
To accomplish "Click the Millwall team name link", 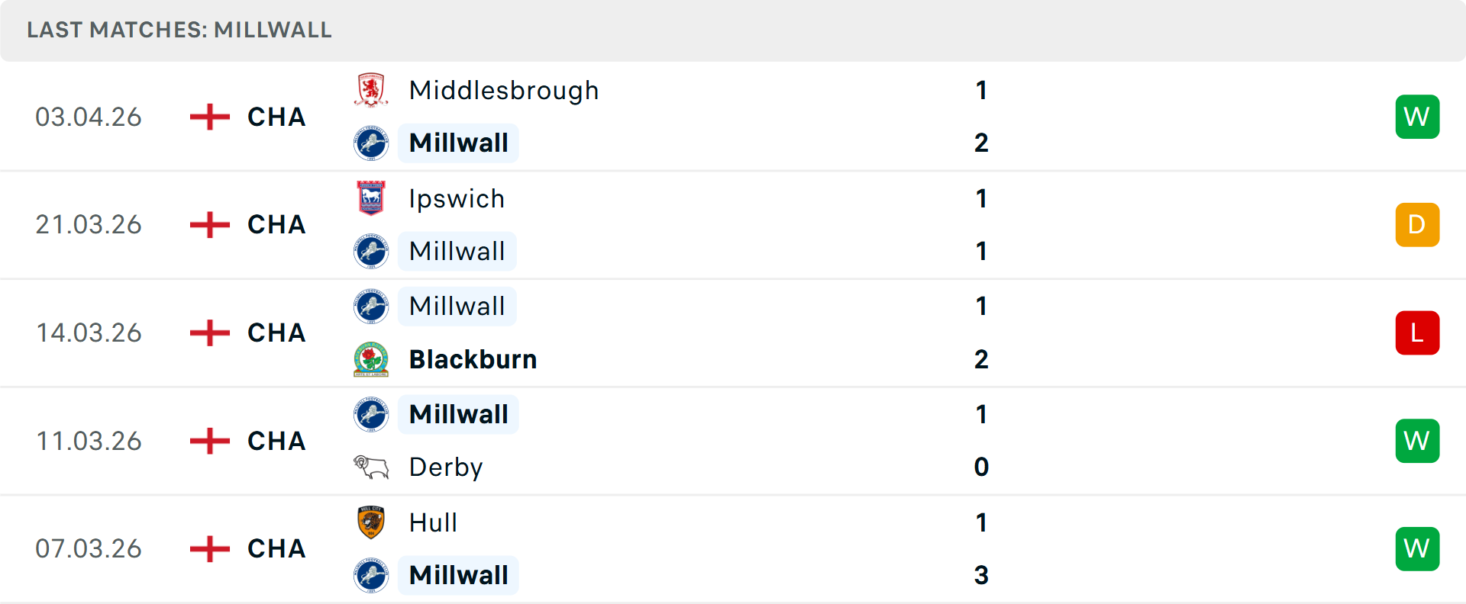I will coord(457,143).
